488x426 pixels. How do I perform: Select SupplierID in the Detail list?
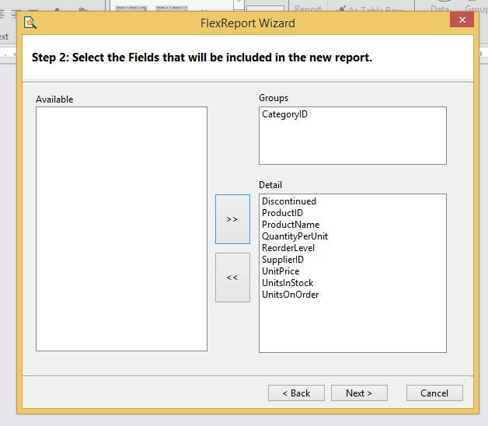click(x=283, y=260)
